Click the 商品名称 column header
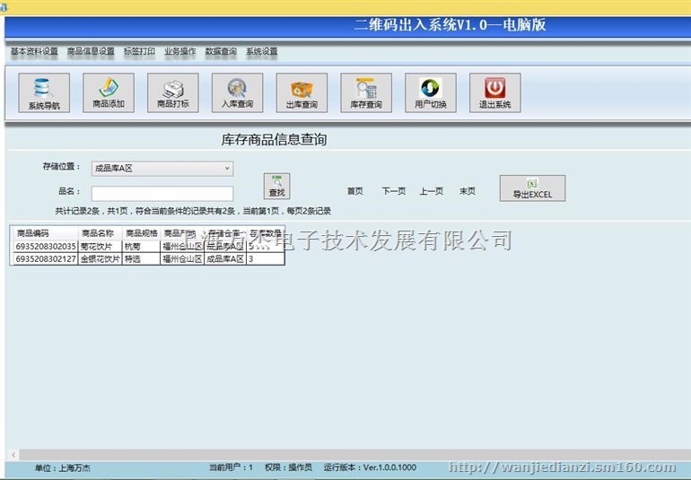This screenshot has height=480, width=691. 100,233
